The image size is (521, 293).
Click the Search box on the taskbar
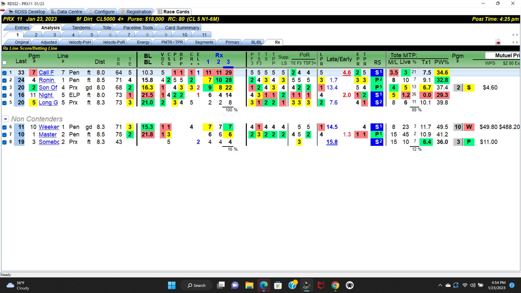pyautogui.click(x=196, y=285)
